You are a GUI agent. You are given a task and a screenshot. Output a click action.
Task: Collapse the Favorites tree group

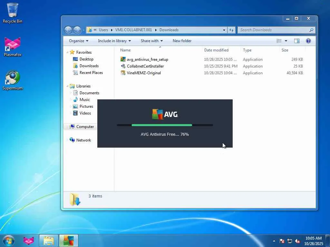click(67, 52)
